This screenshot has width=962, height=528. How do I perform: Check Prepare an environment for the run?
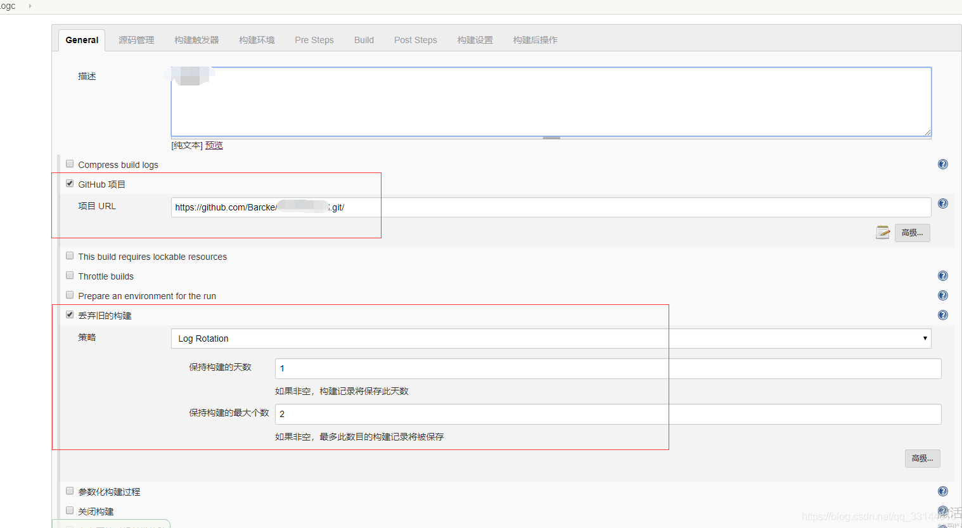point(70,295)
